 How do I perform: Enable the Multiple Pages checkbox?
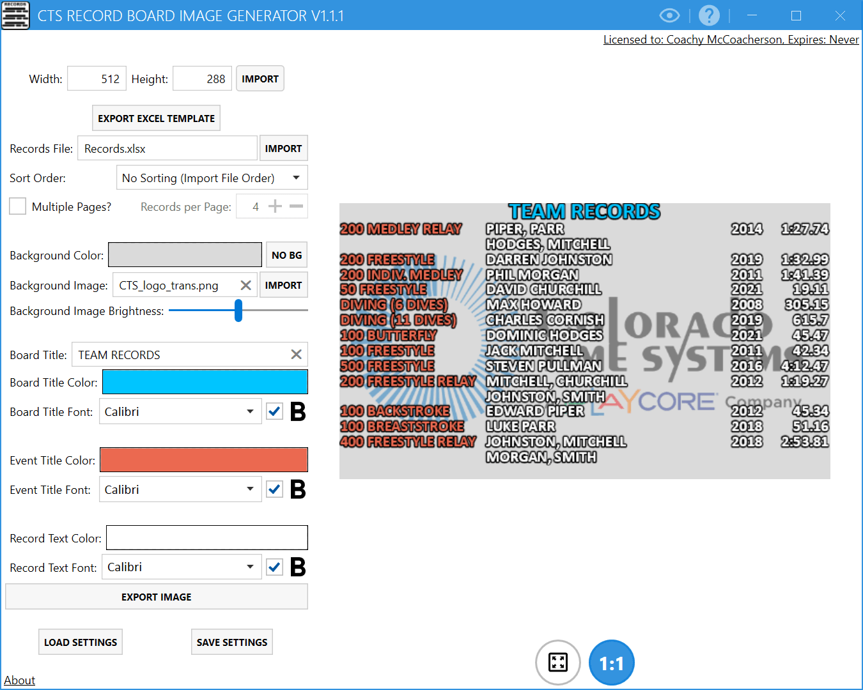click(x=17, y=206)
